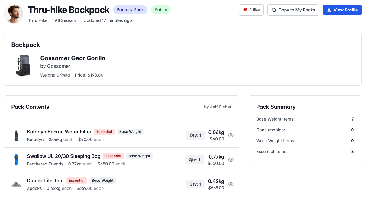Click the Gossamer Gear Gorilla backpack image
Screen dimensions: 368x201
click(23, 65)
